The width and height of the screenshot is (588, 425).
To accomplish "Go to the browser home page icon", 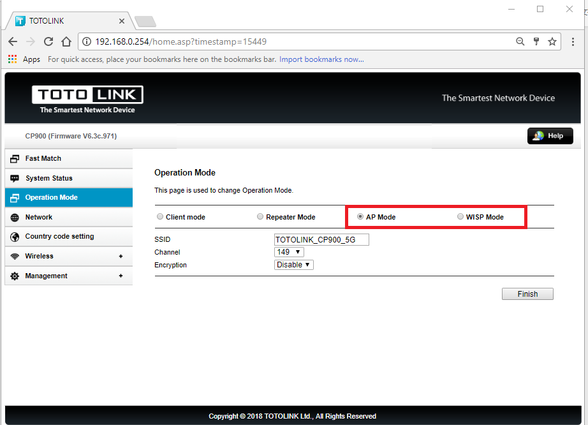I will coord(66,41).
